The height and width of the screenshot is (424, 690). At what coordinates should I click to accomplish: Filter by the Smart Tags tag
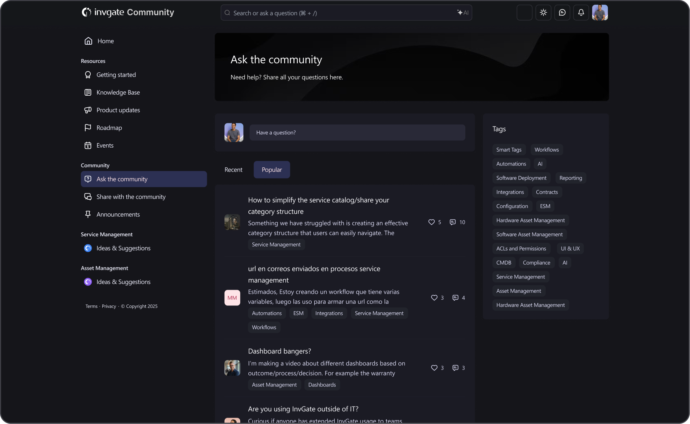(509, 150)
